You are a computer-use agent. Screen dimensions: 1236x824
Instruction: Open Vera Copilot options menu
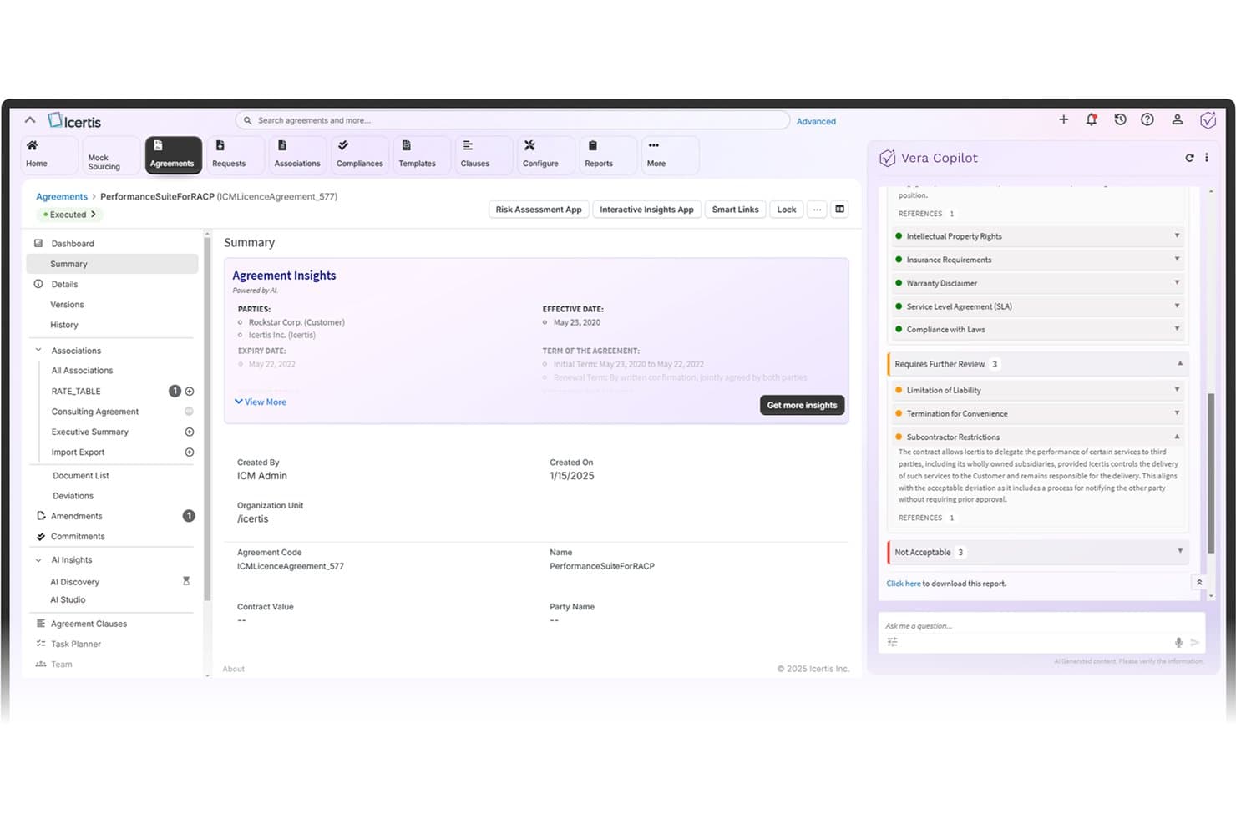pyautogui.click(x=1207, y=157)
